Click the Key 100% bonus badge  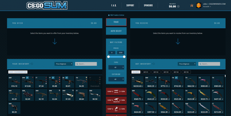tap(116, 109)
